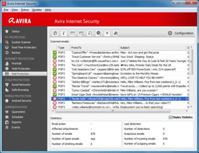Click the envelope with blocked sign toolbar icon

(81, 33)
